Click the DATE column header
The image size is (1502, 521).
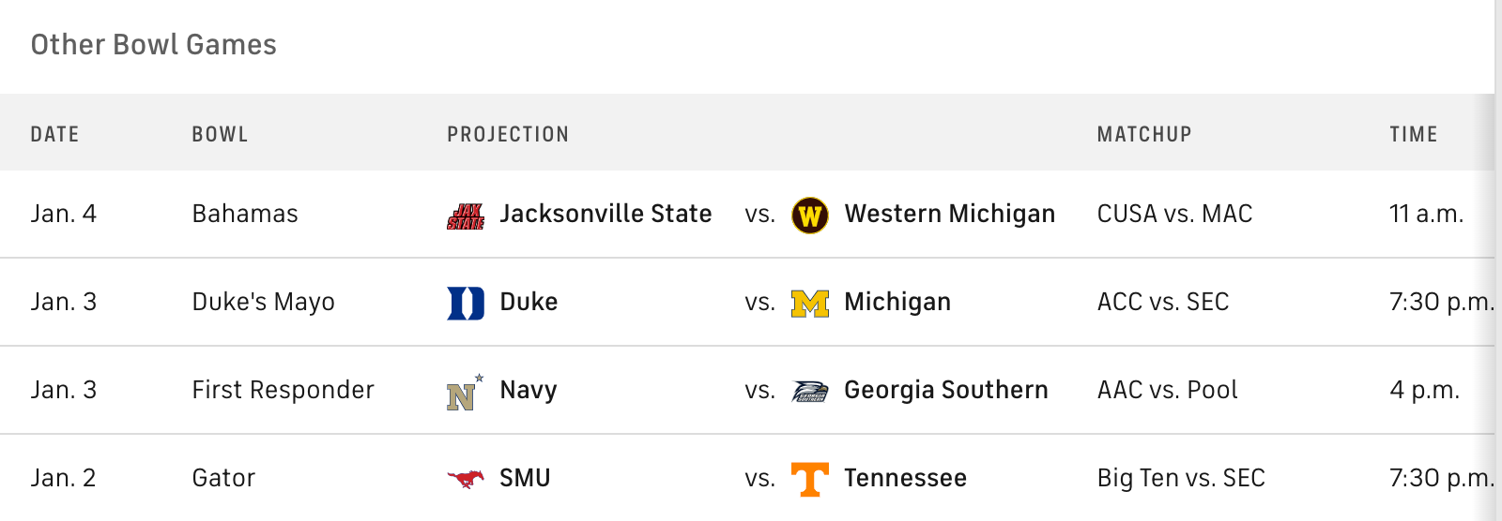coord(54,134)
